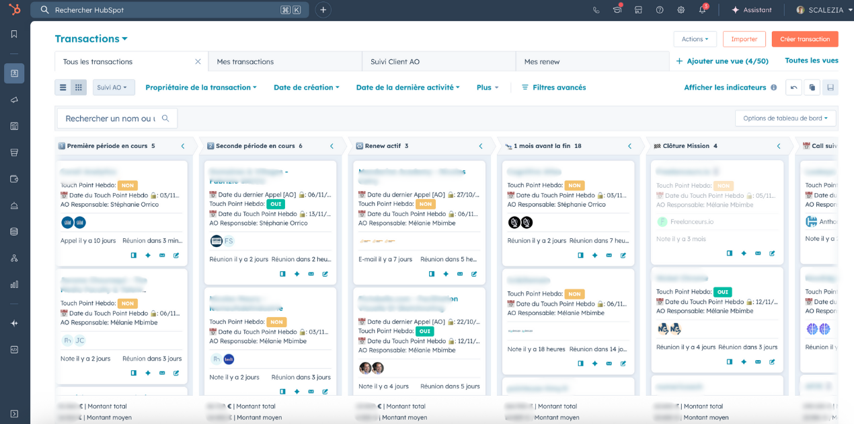Open the notifications bell icon
This screenshot has height=424, width=854.
click(x=702, y=10)
